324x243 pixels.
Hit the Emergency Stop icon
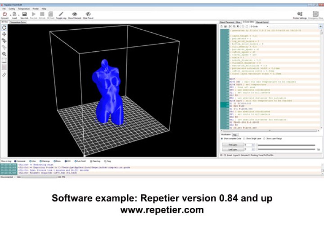click(315, 14)
